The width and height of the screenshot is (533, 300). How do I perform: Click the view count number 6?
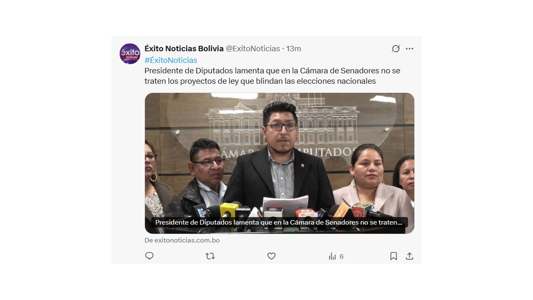tap(341, 256)
